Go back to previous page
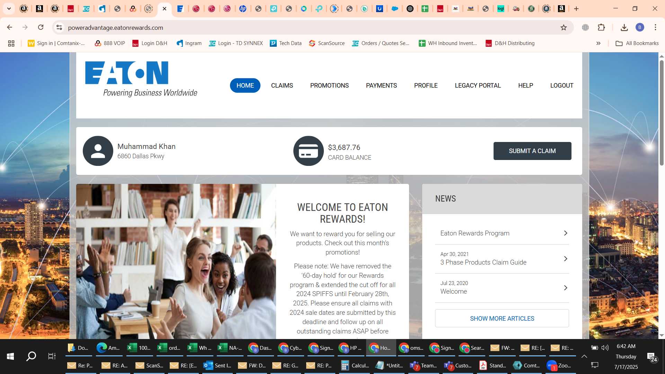Screen dimensions: 665x374 [x=10, y=27]
